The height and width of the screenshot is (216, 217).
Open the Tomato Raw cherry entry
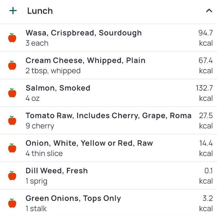(x=108, y=116)
